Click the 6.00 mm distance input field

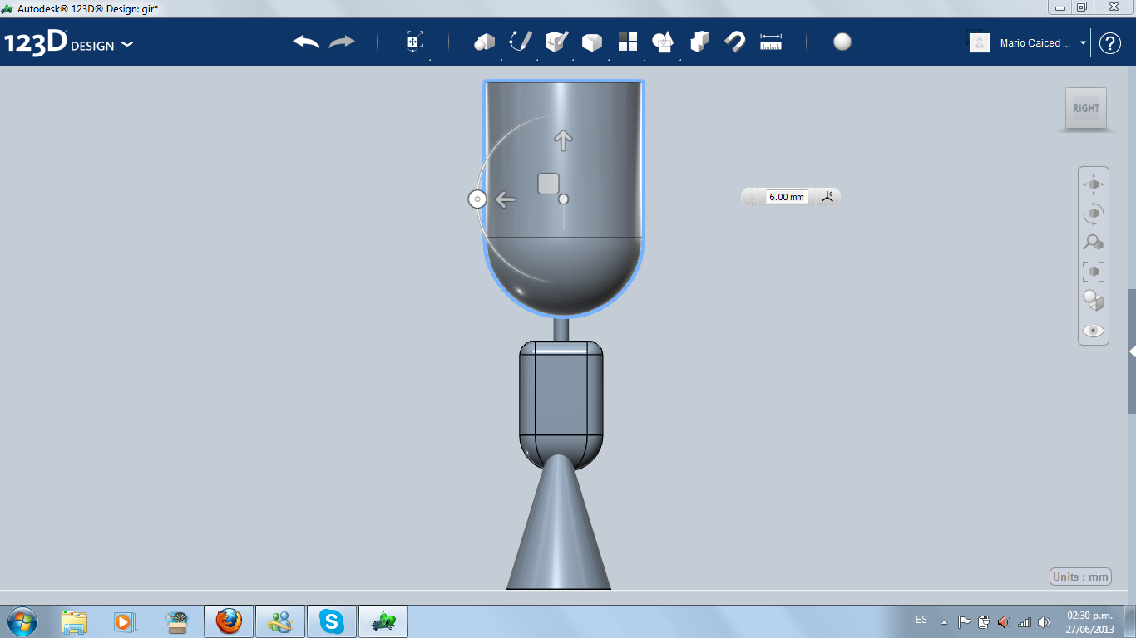pos(787,197)
